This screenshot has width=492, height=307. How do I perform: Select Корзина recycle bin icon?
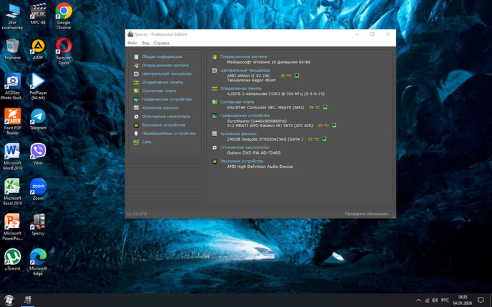tap(13, 49)
